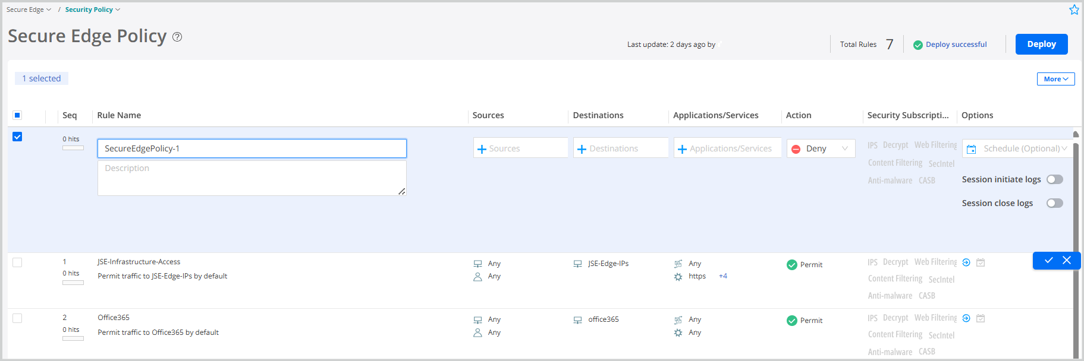The width and height of the screenshot is (1084, 361).
Task: Cancel rule edit with the X icon
Action: click(1067, 260)
